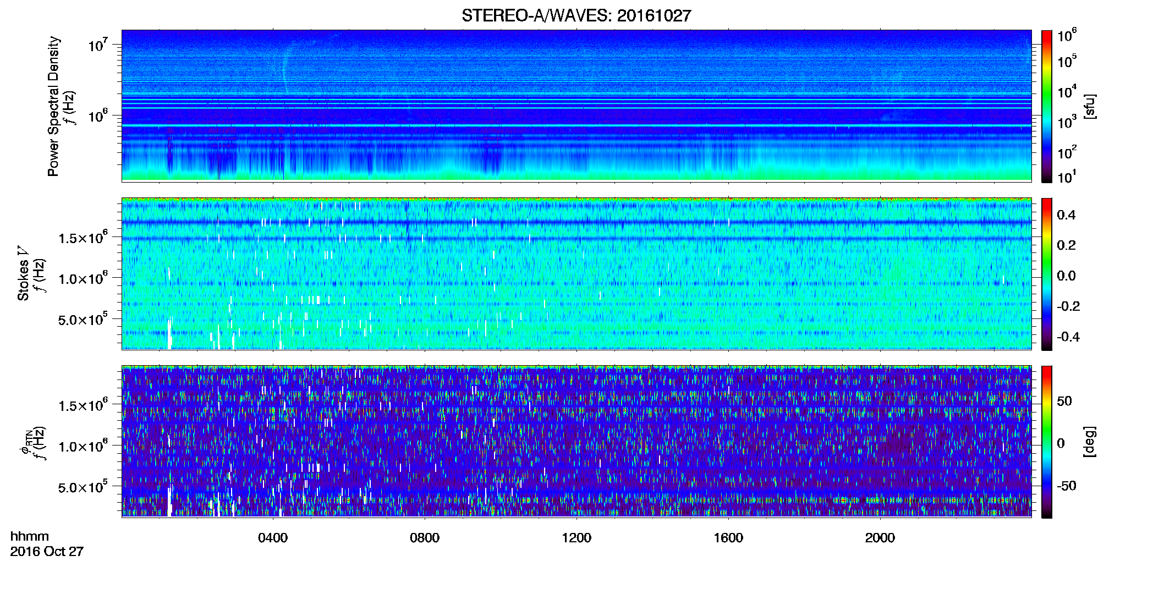Click the plot title "STEREO-A/WAVES: 20161027"
Image resolution: width=1153 pixels, height=594 pixels.
[576, 16]
